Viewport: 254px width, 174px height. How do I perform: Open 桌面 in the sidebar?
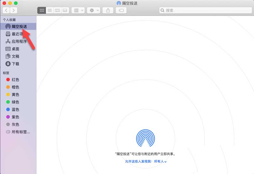point(18,49)
